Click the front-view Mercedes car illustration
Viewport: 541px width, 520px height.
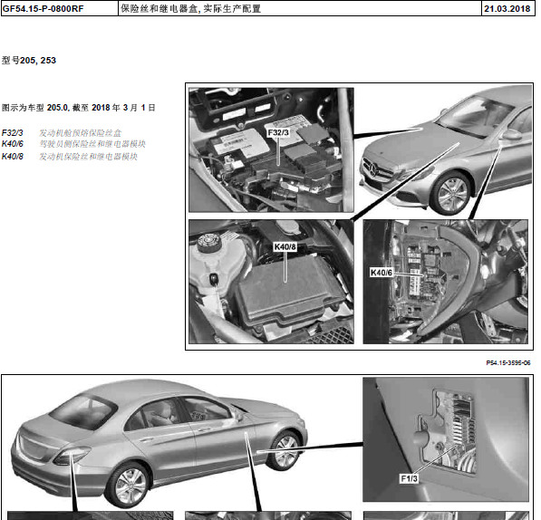click(x=446, y=151)
